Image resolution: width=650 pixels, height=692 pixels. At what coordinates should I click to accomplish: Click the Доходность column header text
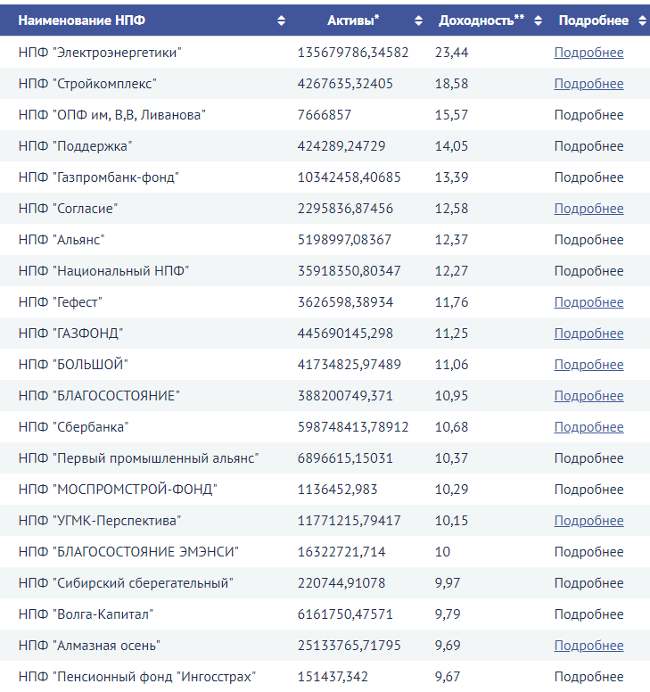(481, 21)
